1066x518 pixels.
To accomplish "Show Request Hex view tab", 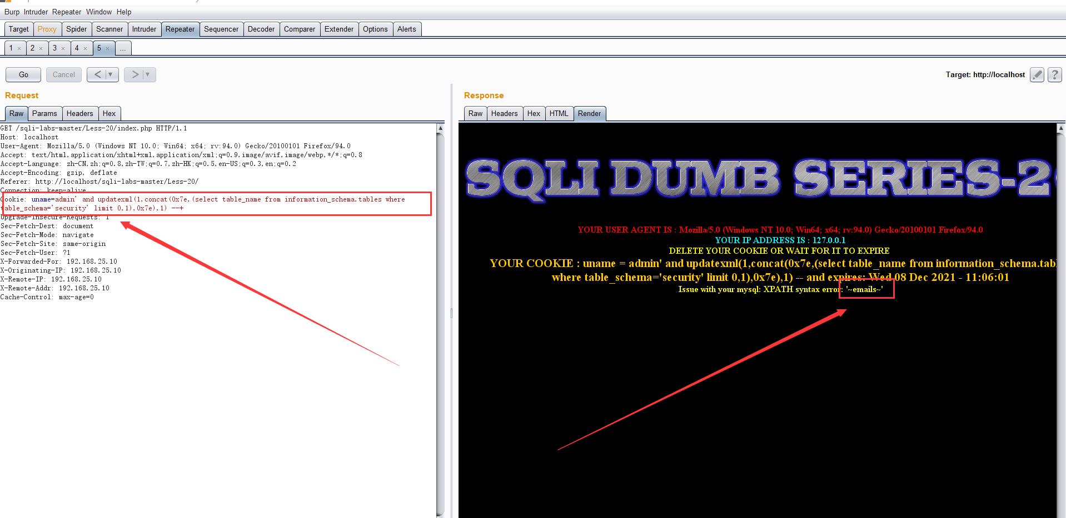I will point(109,113).
